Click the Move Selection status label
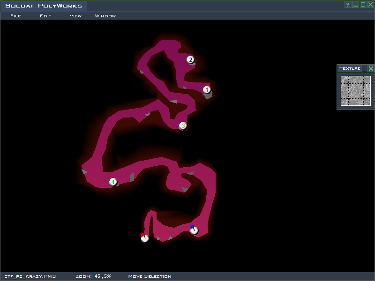Image resolution: width=375 pixels, height=281 pixels. tap(150, 276)
